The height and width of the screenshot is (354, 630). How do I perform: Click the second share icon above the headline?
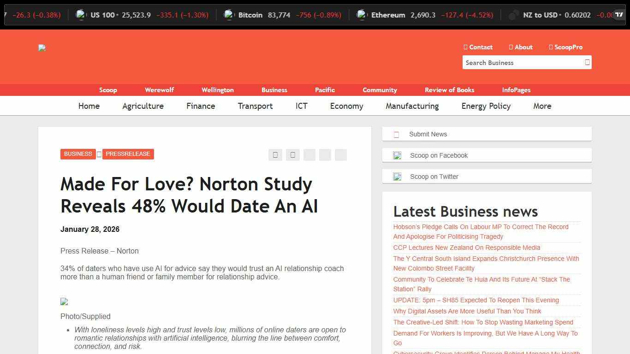click(x=293, y=155)
